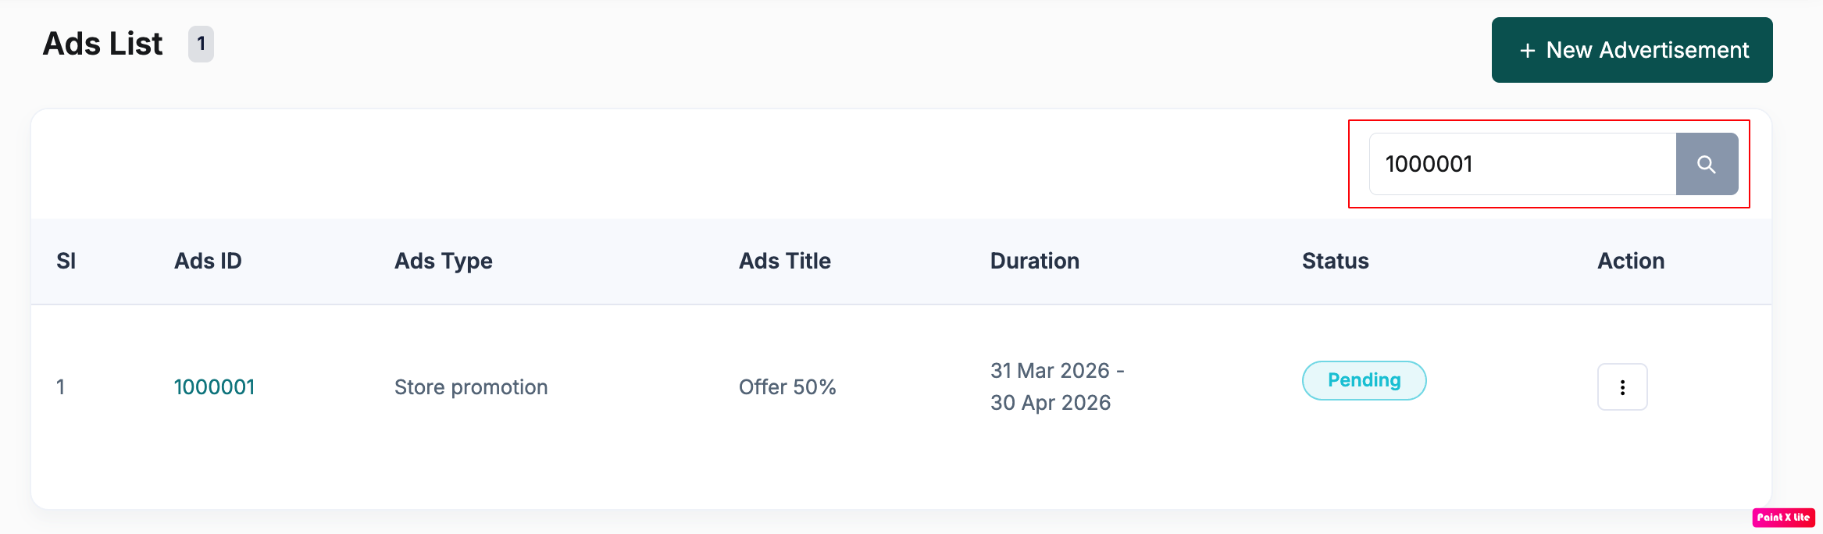Click the Action column header
This screenshot has width=1823, height=534.
[1631, 261]
